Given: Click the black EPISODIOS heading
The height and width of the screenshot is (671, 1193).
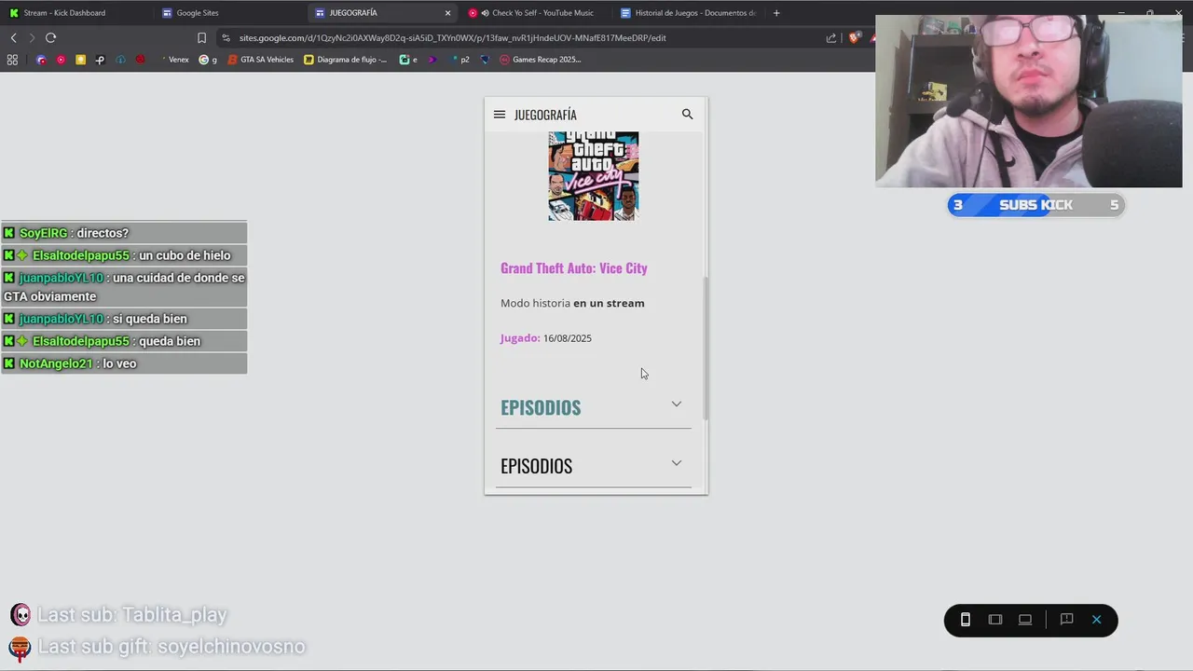Looking at the screenshot, I should point(536,466).
